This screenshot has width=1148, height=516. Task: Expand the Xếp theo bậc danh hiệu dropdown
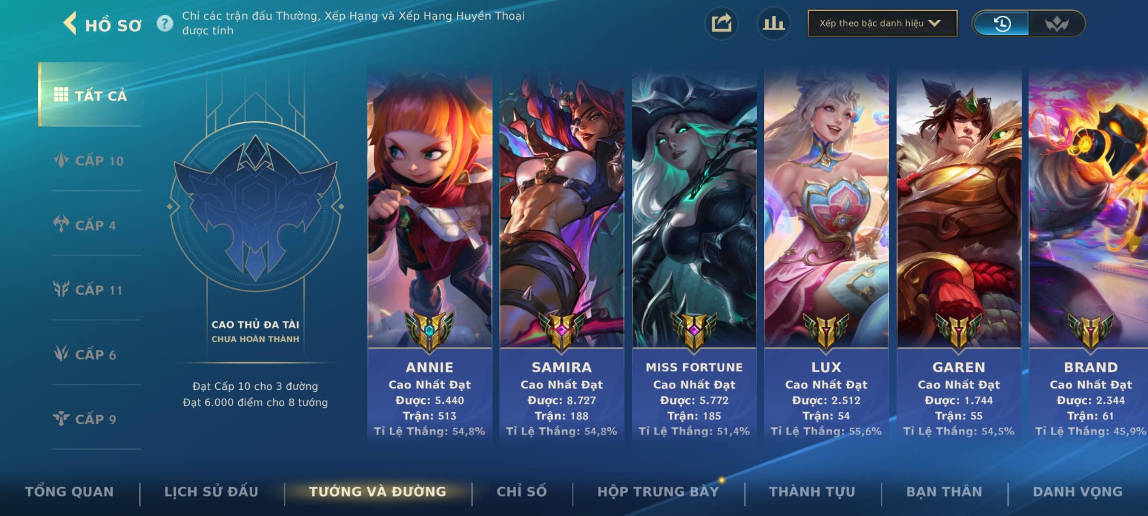(883, 23)
